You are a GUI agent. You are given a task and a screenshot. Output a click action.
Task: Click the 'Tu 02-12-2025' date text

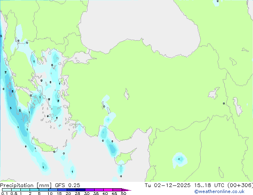tap(168, 185)
